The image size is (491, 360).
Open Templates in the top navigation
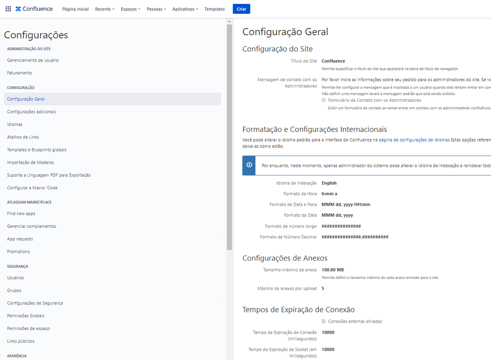click(214, 9)
